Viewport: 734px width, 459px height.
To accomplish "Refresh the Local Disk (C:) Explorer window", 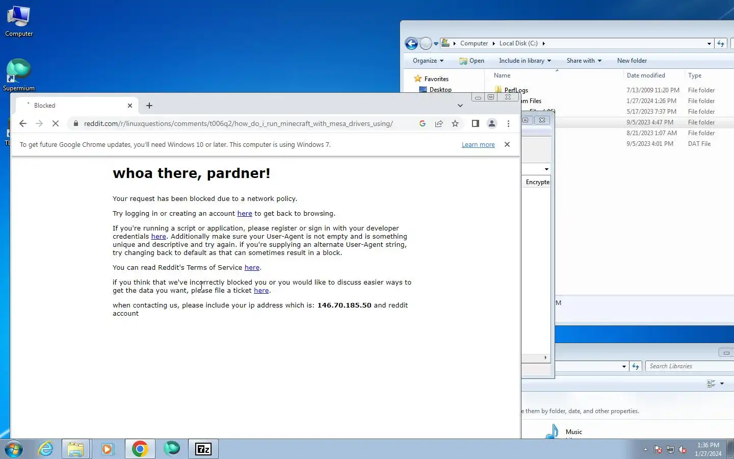I will click(x=721, y=43).
